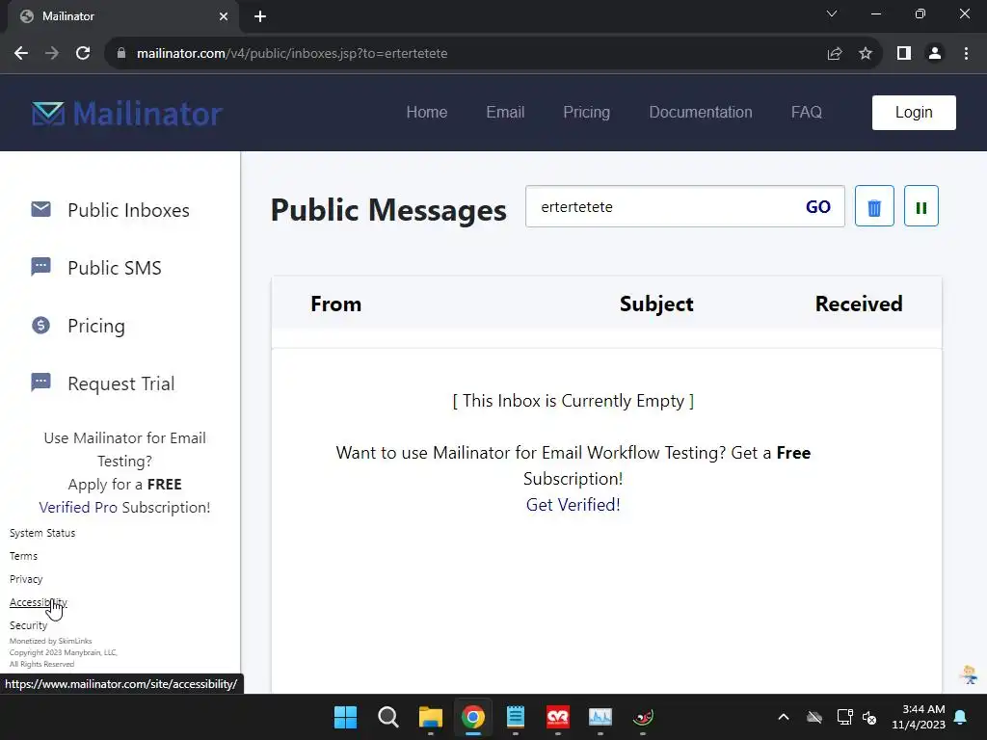Image resolution: width=987 pixels, height=740 pixels.
Task: Bookmark this page with the star icon
Action: click(x=866, y=54)
